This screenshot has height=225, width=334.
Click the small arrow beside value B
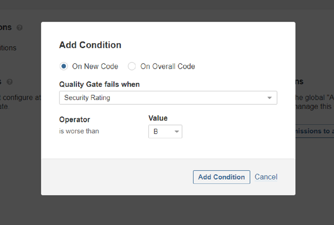point(177,132)
